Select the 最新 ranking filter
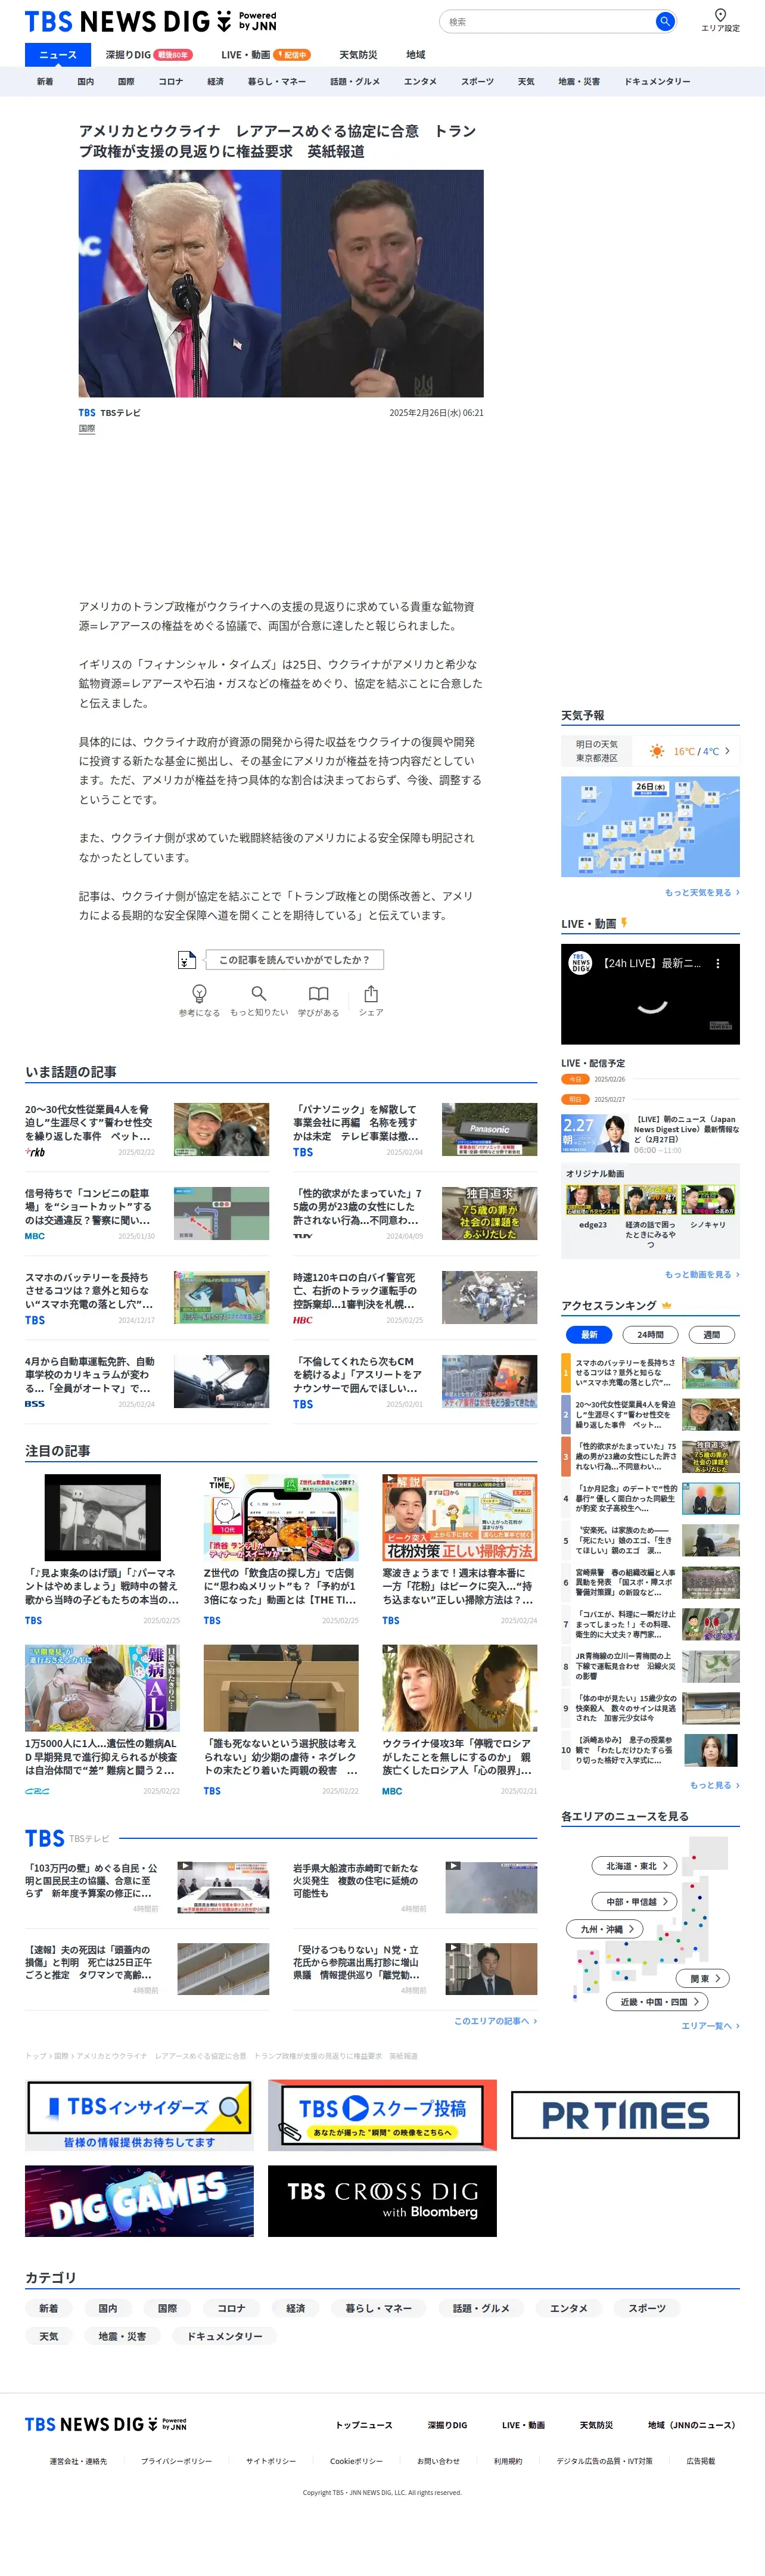 (x=589, y=1334)
